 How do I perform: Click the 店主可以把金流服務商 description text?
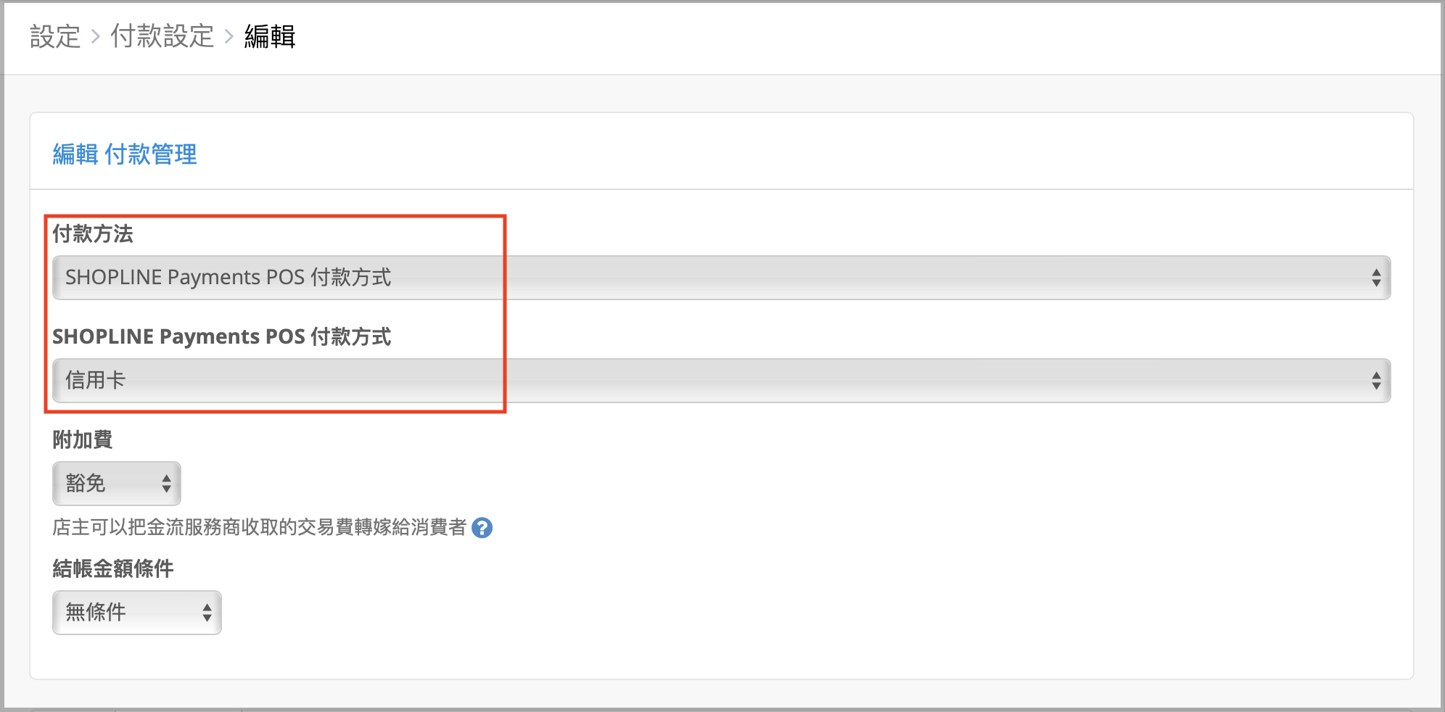point(259,527)
